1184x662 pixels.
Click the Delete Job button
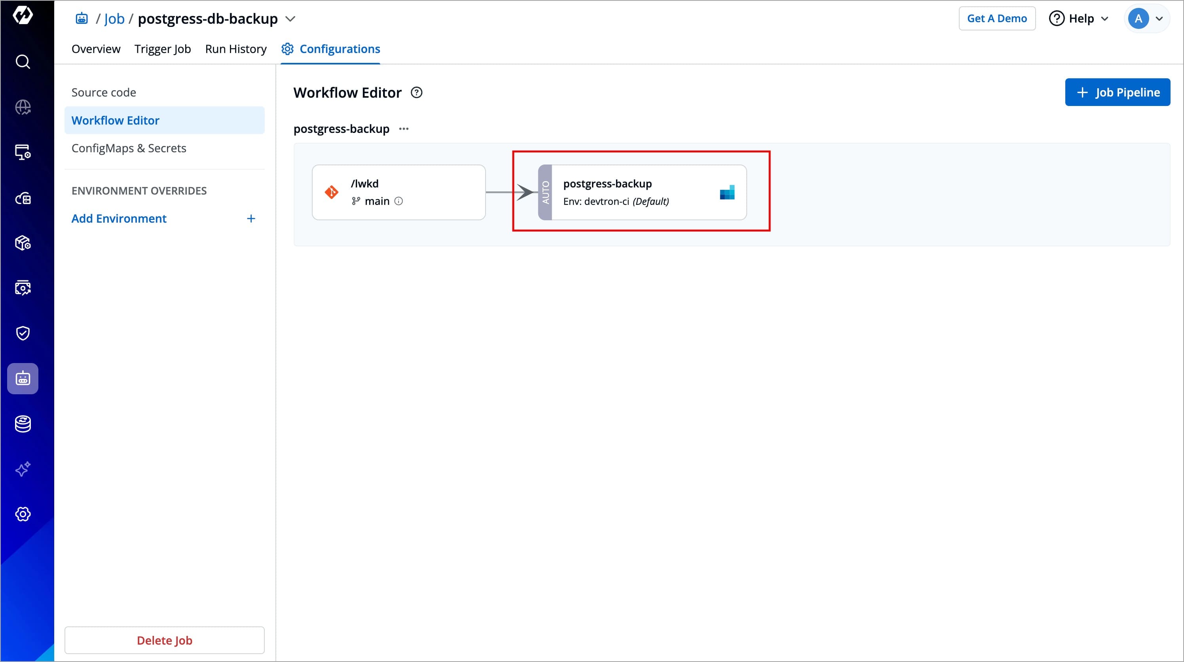pyautogui.click(x=165, y=640)
